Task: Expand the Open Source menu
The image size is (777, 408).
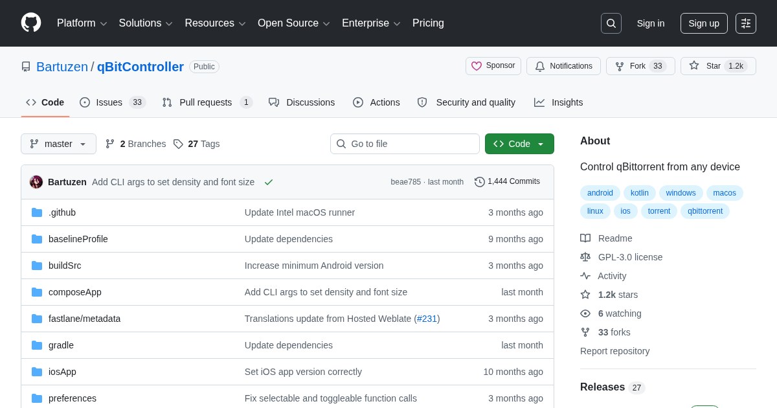Action: (294, 23)
